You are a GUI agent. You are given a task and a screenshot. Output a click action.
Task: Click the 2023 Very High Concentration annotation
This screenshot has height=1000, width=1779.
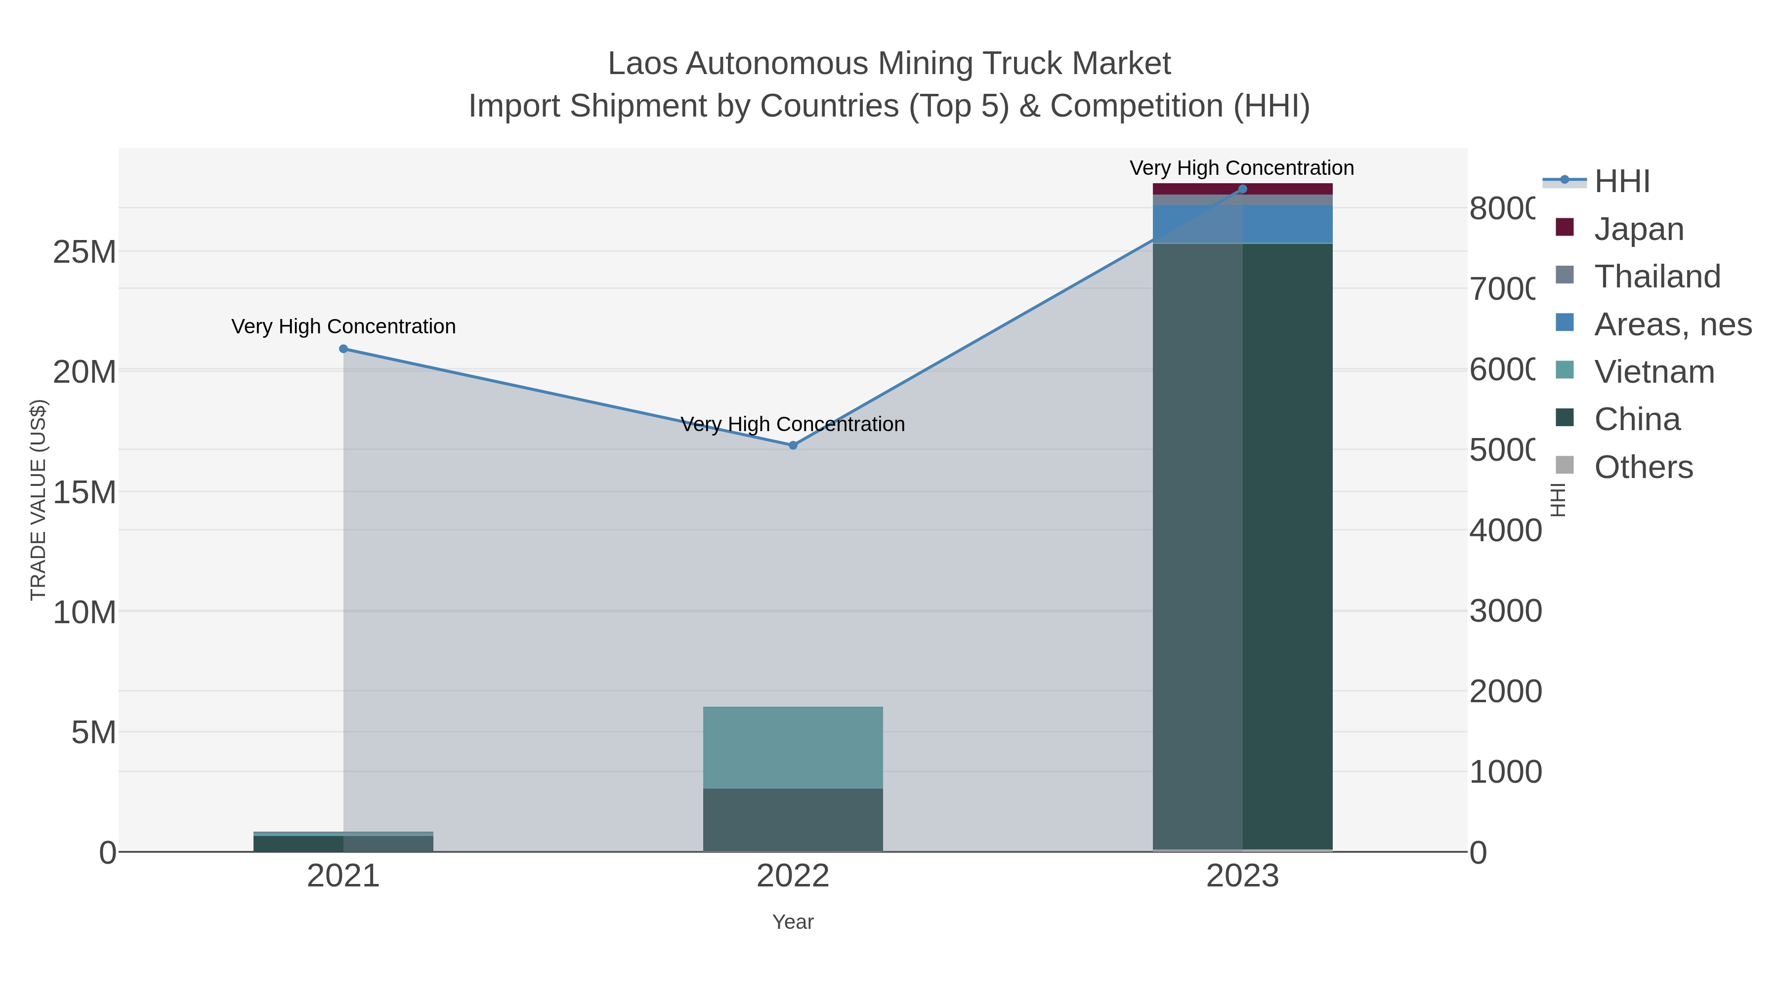[1242, 168]
